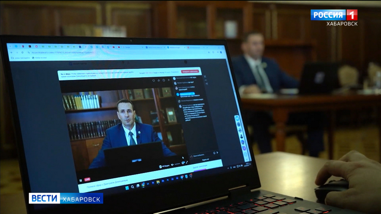Open the emoji picker in chat

(214, 153)
